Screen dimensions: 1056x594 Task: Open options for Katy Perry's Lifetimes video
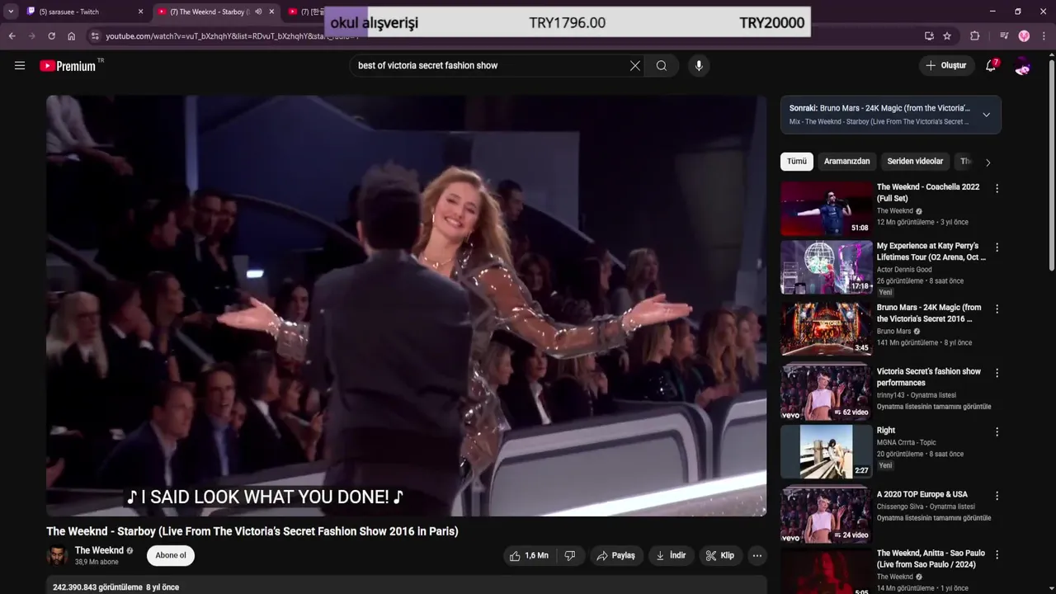click(x=997, y=247)
